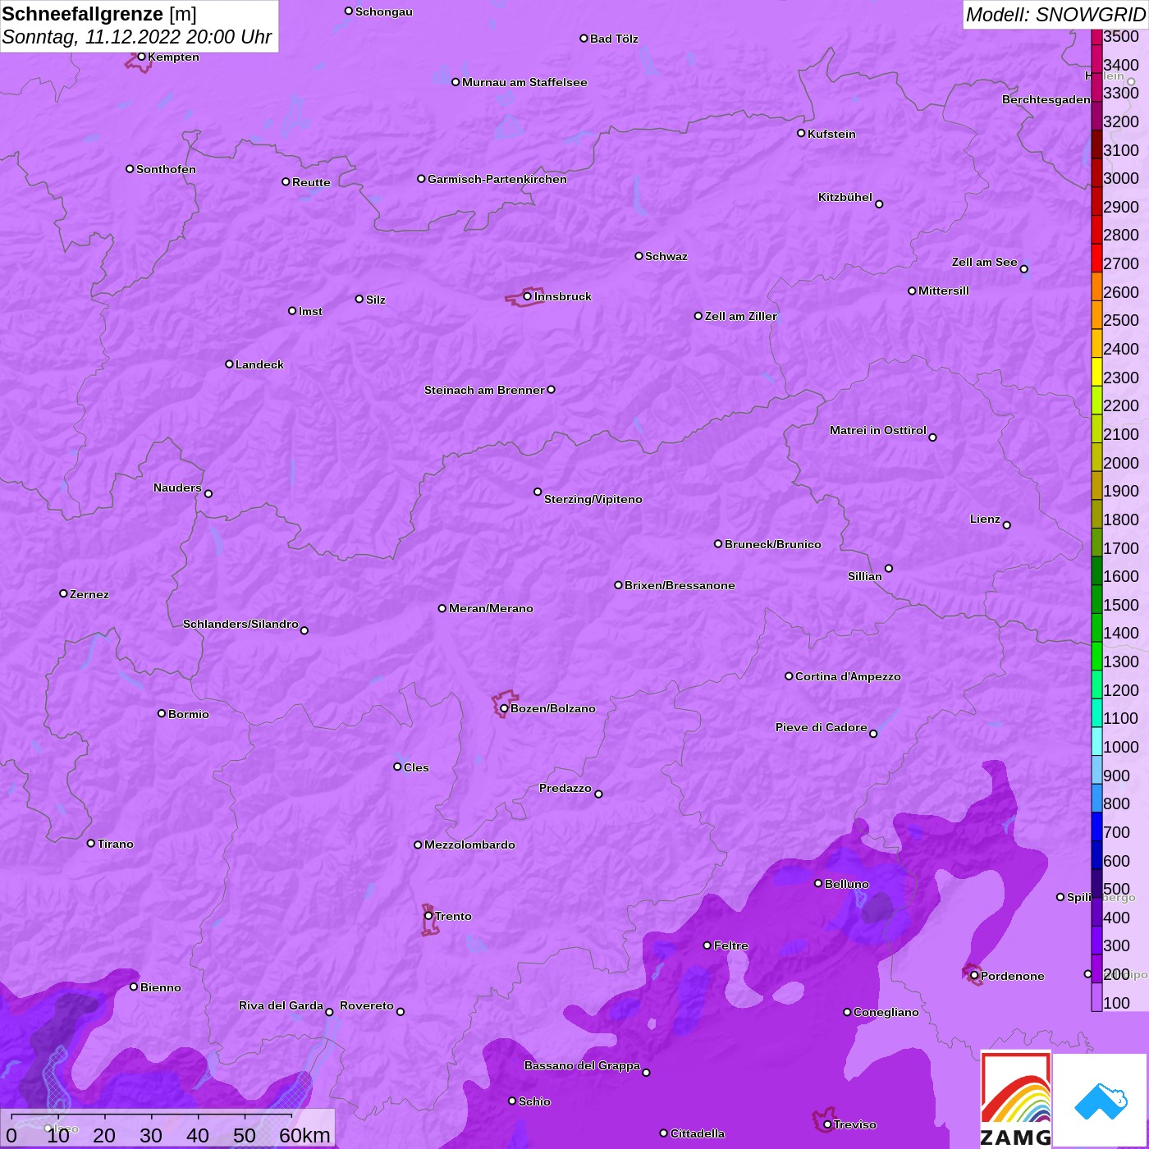Select the Bozen/Bolzano city label
1149x1149 pixels.
(x=553, y=708)
